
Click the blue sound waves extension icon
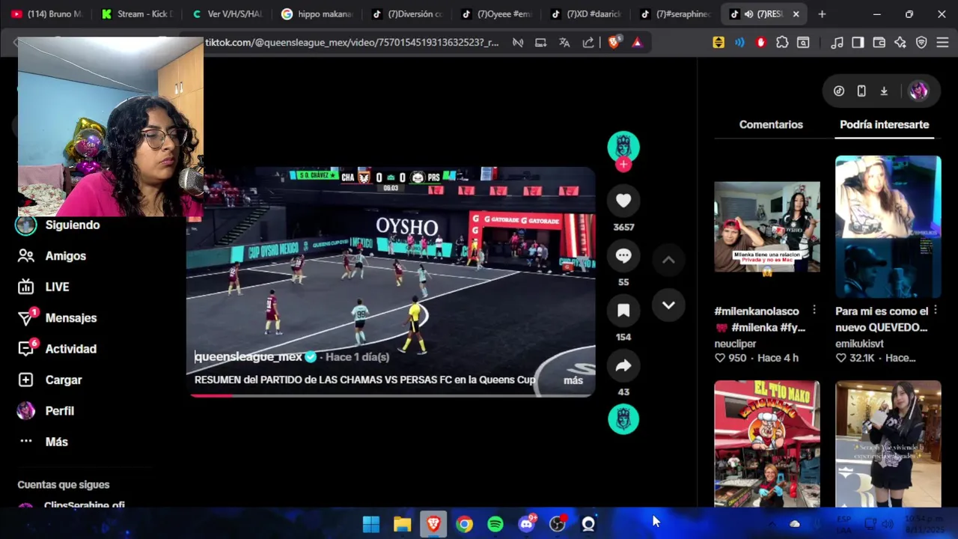tap(739, 43)
